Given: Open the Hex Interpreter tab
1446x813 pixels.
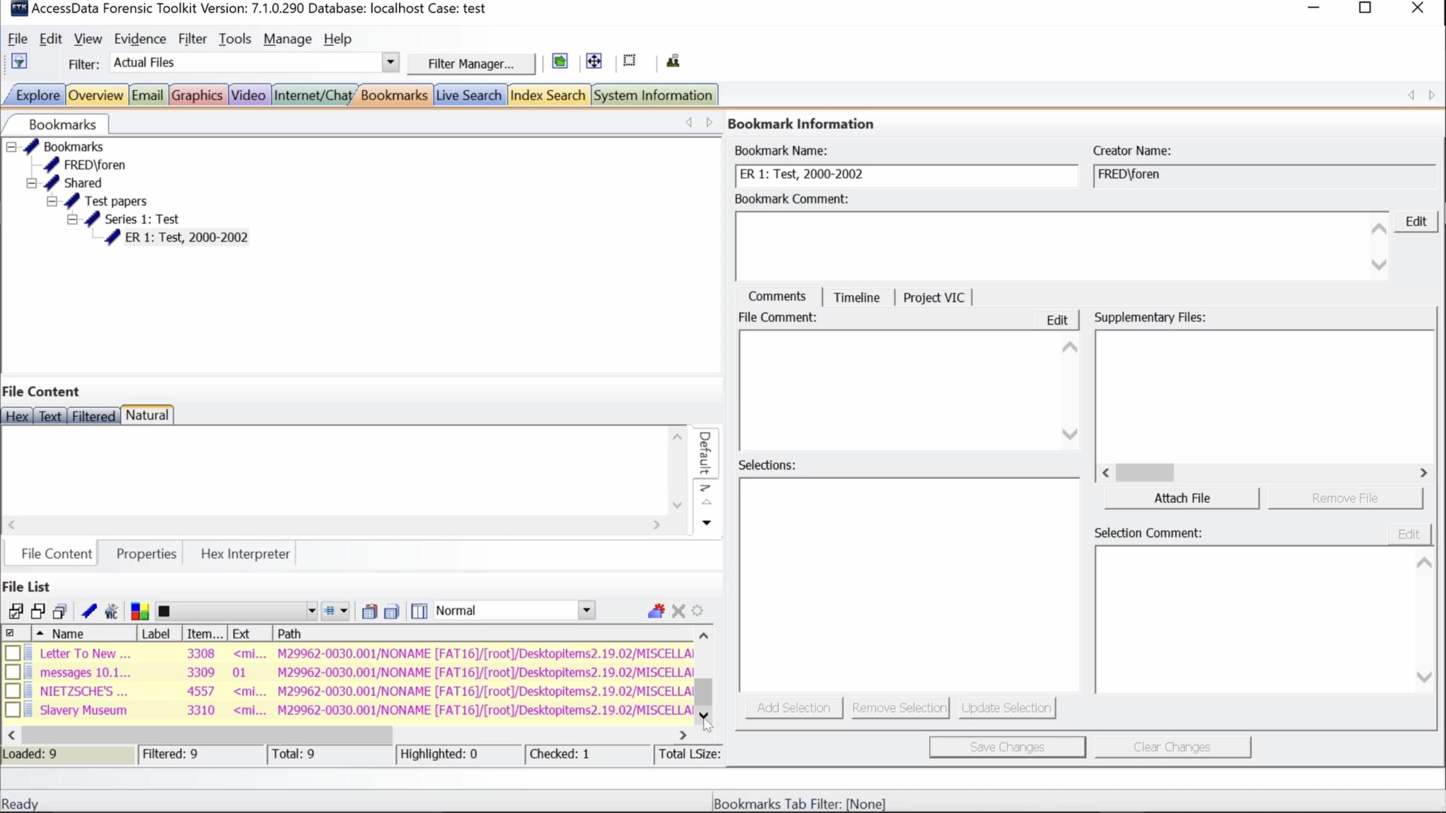Looking at the screenshot, I should [x=245, y=554].
